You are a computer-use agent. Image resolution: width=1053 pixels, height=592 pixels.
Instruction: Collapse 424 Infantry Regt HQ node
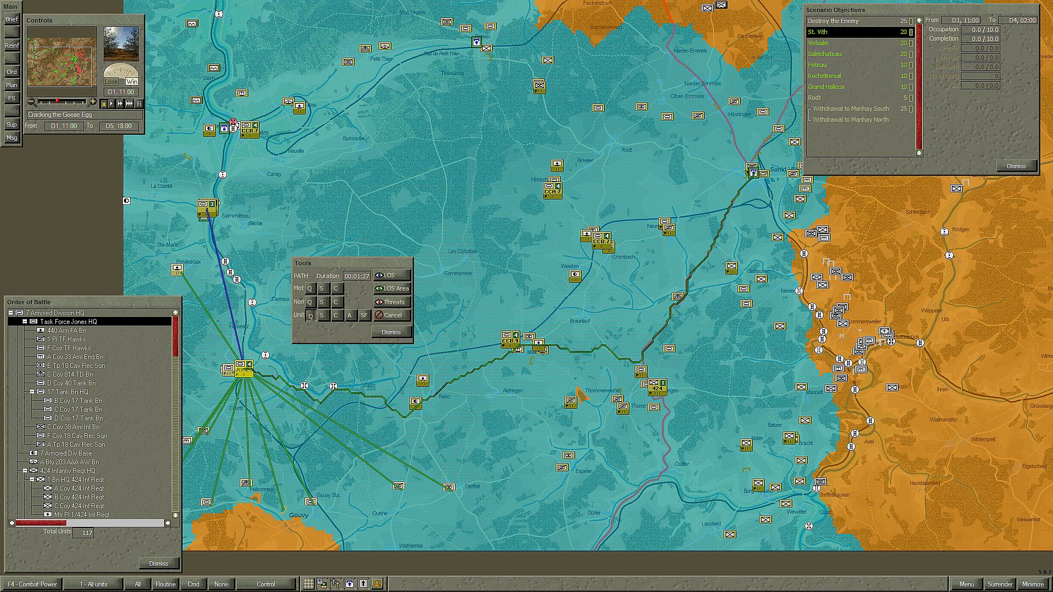[25, 471]
